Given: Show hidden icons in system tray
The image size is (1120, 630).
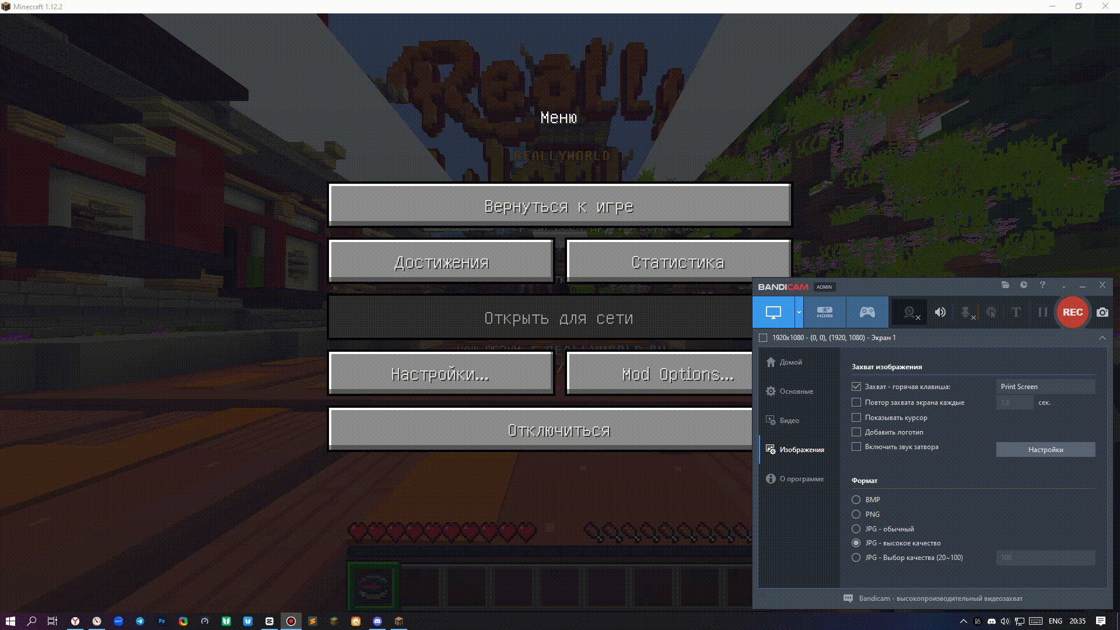Looking at the screenshot, I should (964, 621).
